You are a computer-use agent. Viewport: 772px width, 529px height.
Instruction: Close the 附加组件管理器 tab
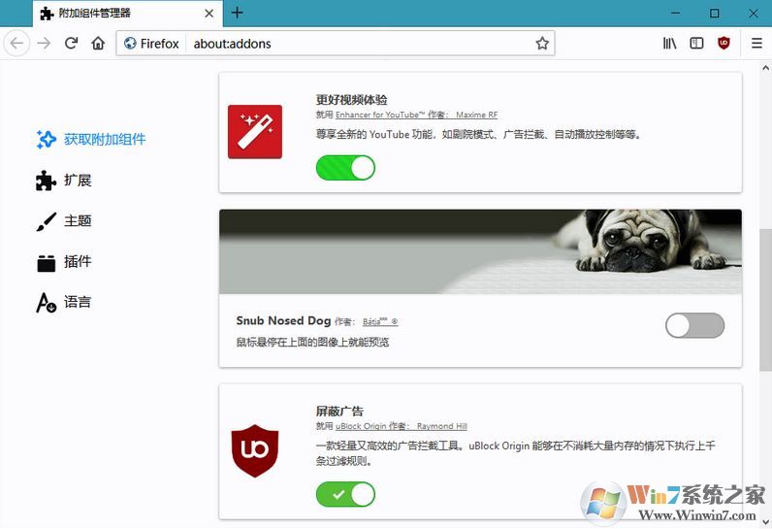coord(209,14)
